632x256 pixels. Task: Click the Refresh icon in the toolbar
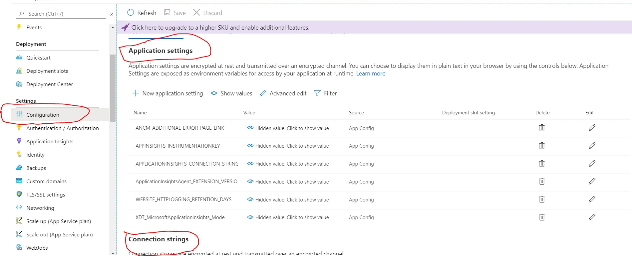[131, 13]
